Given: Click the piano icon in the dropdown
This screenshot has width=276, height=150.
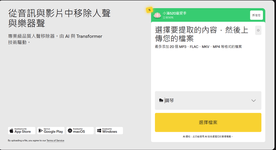Looking at the screenshot, I should 161,100.
